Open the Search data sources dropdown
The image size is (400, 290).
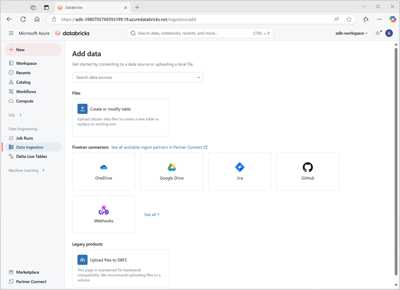click(138, 77)
